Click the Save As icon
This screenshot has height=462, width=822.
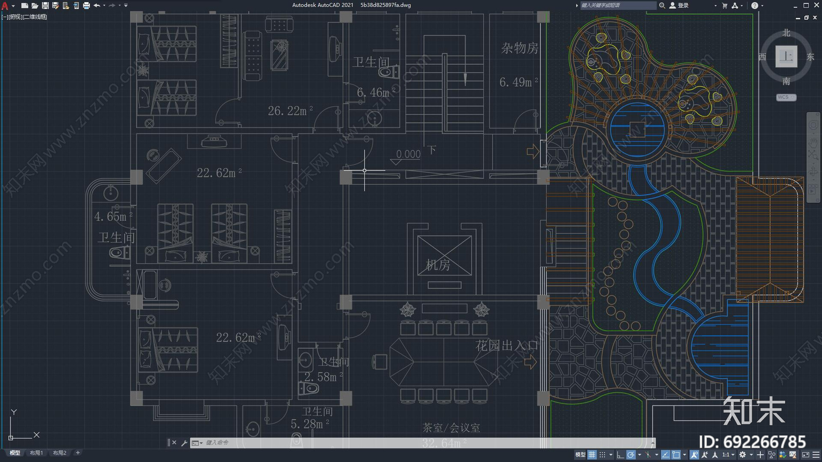click(x=55, y=6)
